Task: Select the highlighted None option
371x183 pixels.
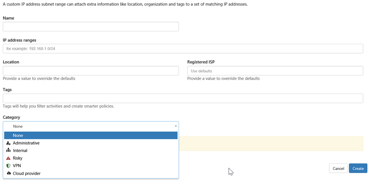Action: pyautogui.click(x=91, y=135)
